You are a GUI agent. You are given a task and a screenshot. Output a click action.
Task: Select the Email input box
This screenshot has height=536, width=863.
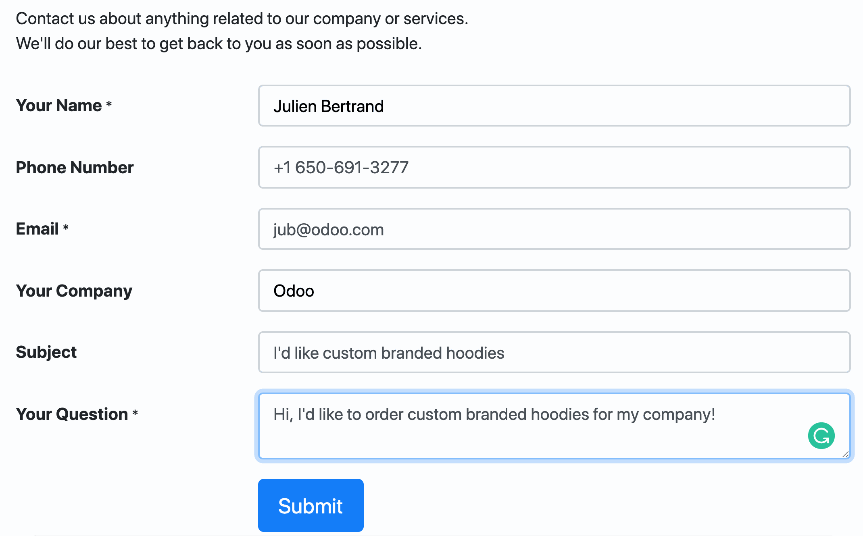click(554, 229)
